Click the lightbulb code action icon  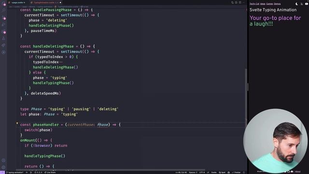(17, 124)
